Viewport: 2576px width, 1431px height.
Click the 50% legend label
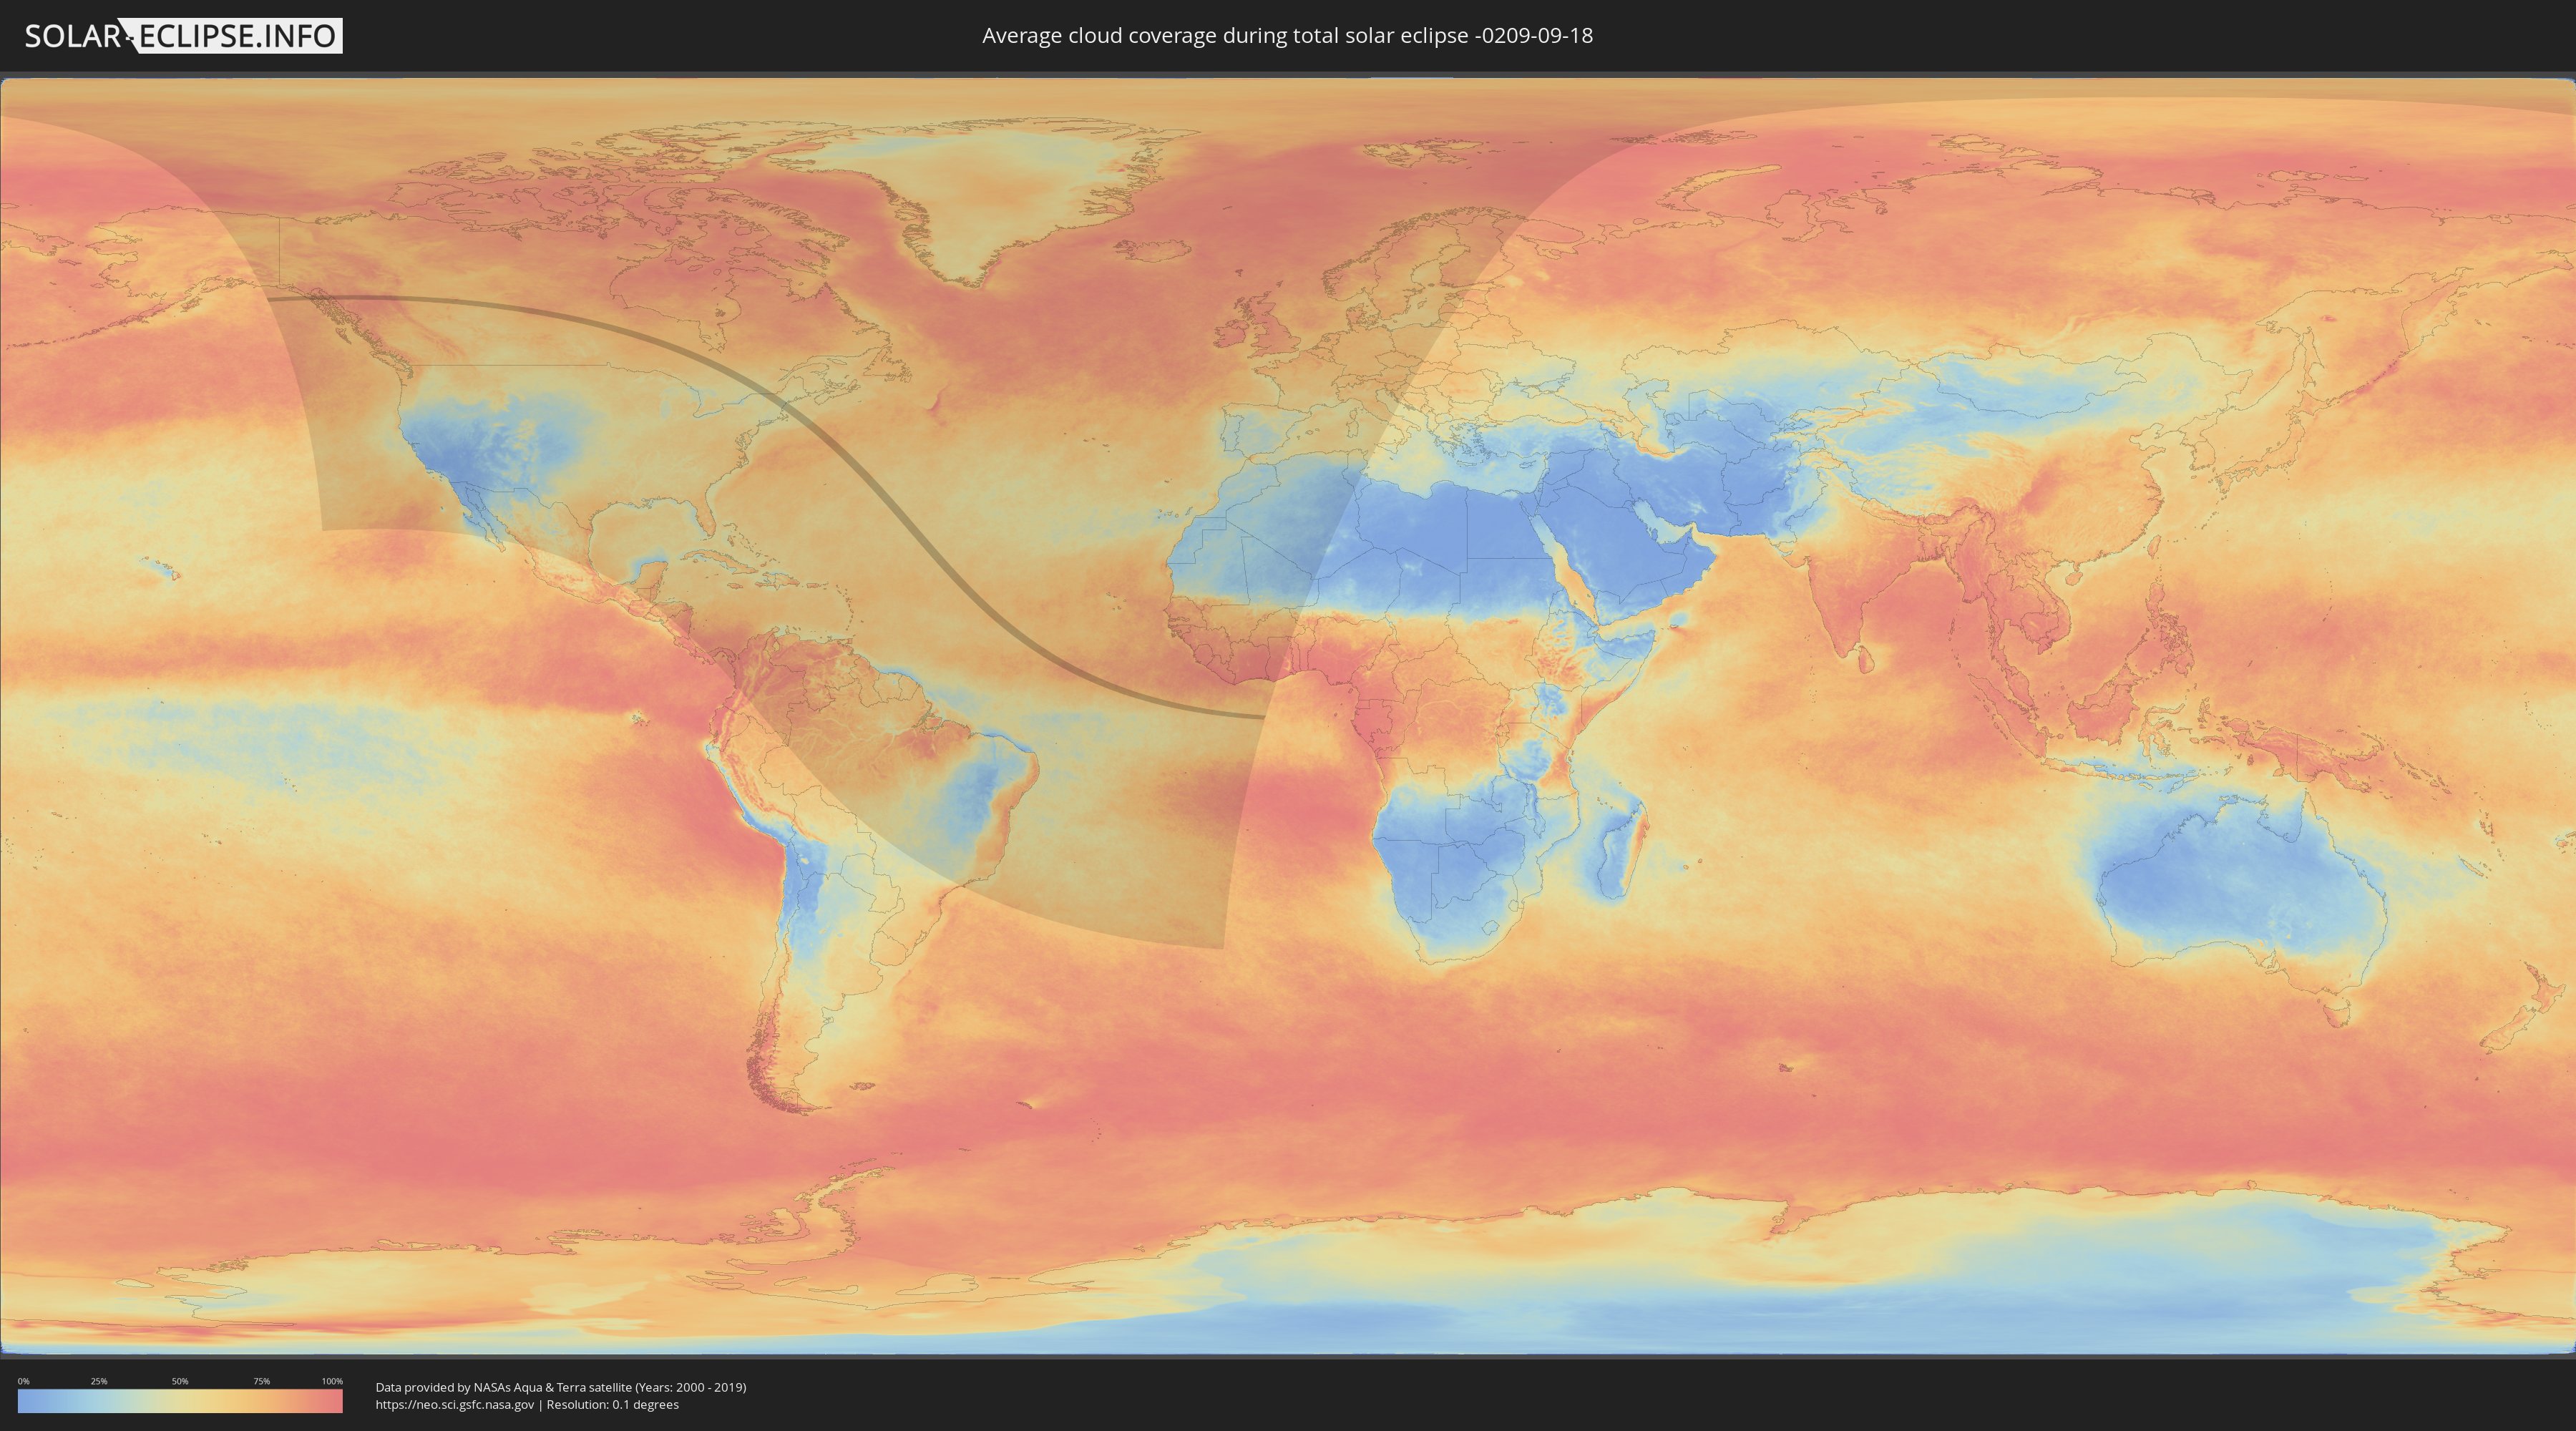click(180, 1381)
